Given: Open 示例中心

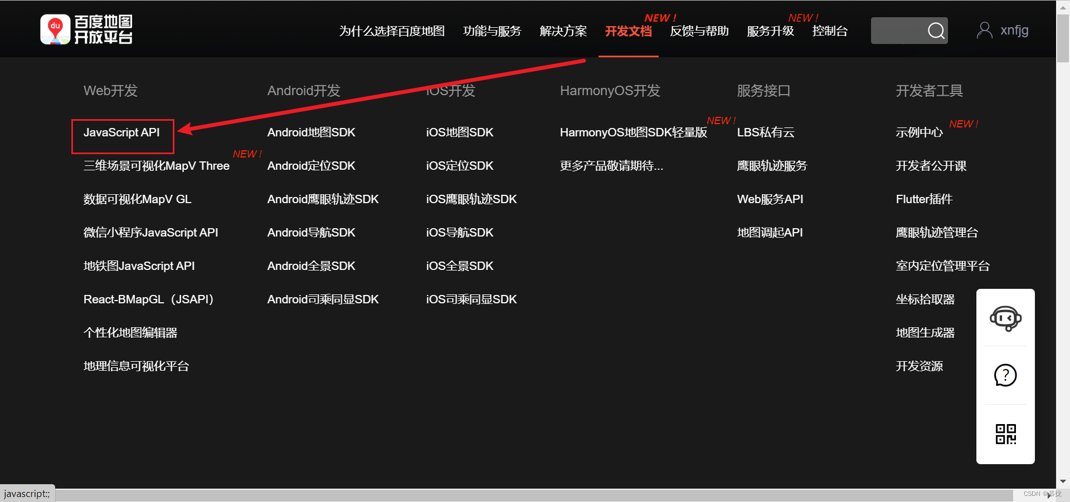Looking at the screenshot, I should pos(920,132).
